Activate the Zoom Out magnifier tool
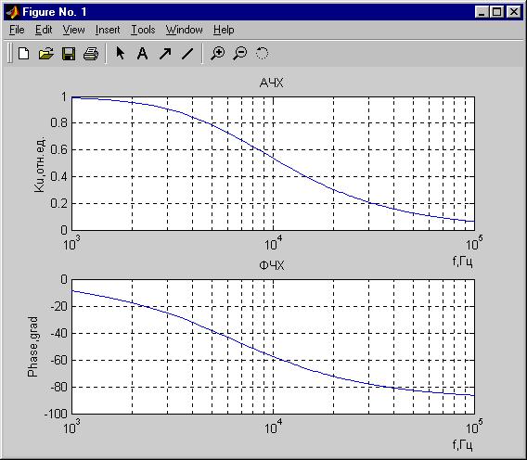The width and height of the screenshot is (527, 460). pyautogui.click(x=240, y=54)
